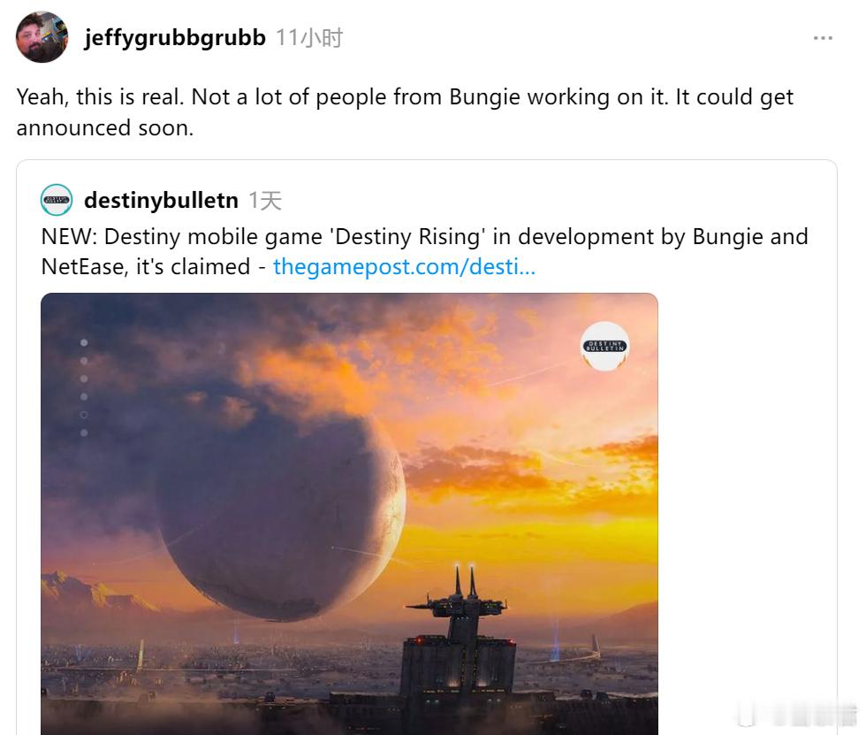The width and height of the screenshot is (866, 735).
Task: Click the jeffygrubbgrubb username
Action: [x=175, y=37]
